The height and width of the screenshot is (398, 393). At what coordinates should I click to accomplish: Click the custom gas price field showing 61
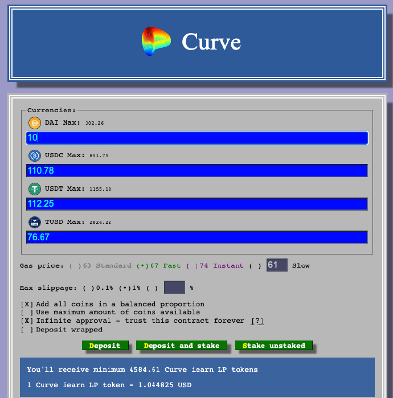277,265
